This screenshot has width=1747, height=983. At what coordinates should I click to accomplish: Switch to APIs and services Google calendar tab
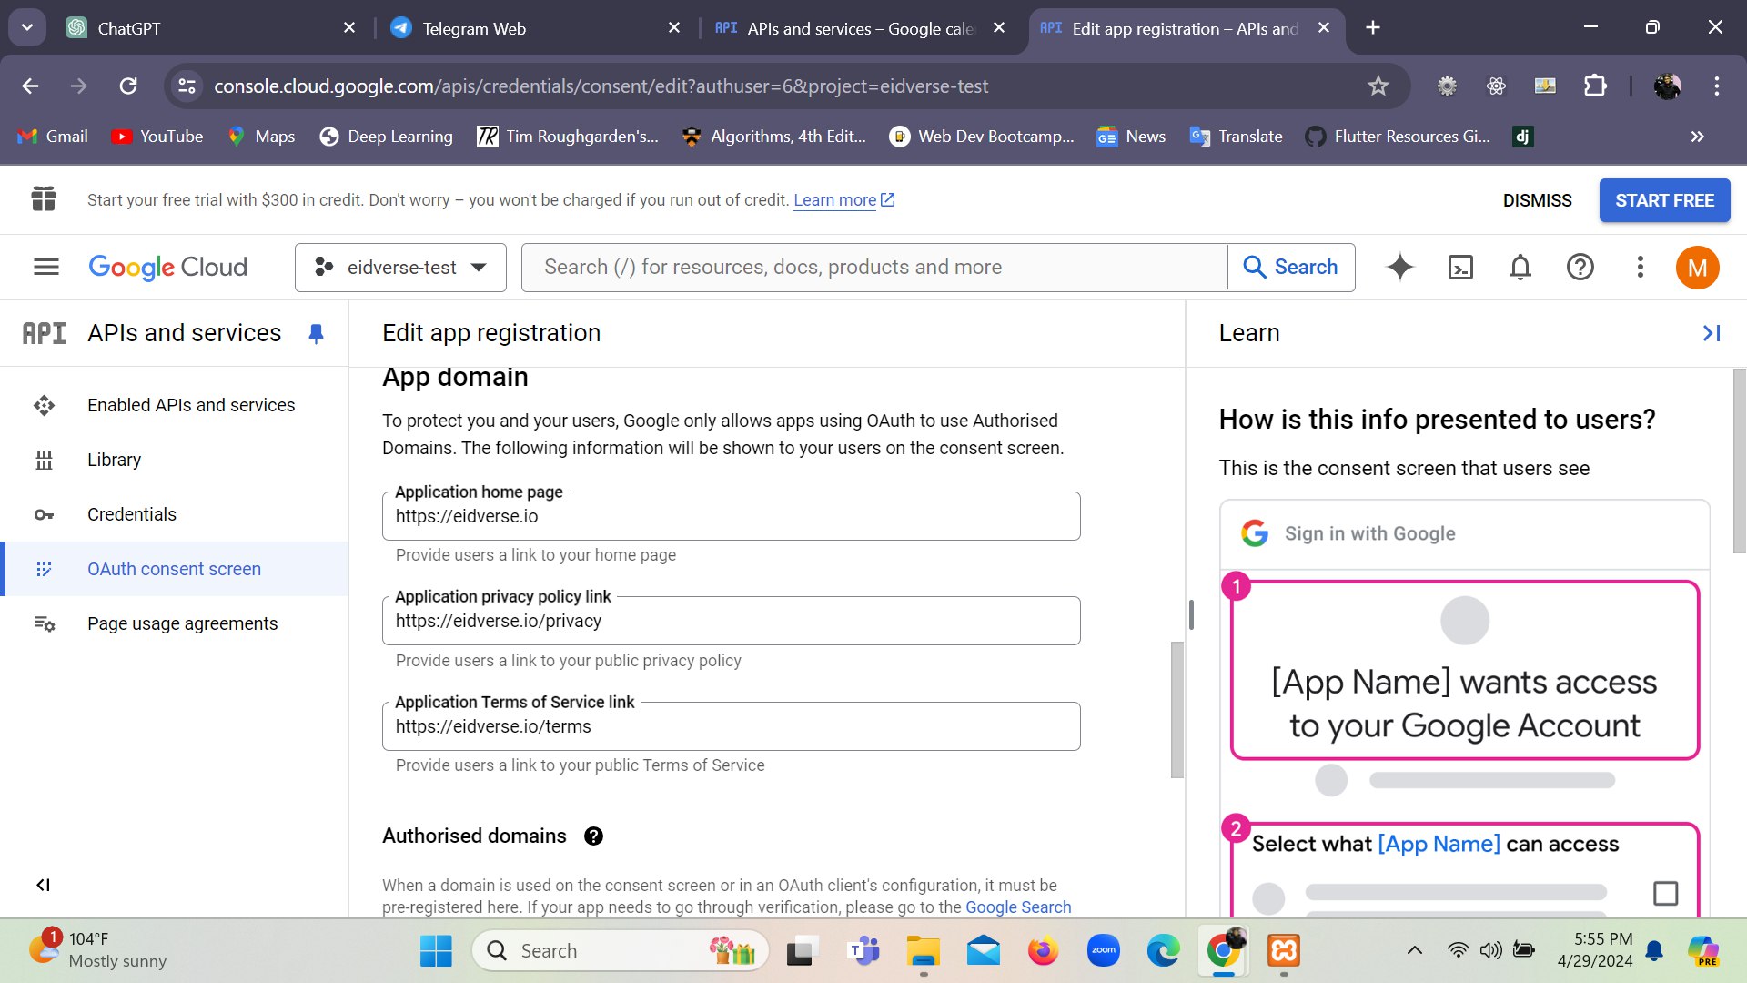[x=860, y=28]
